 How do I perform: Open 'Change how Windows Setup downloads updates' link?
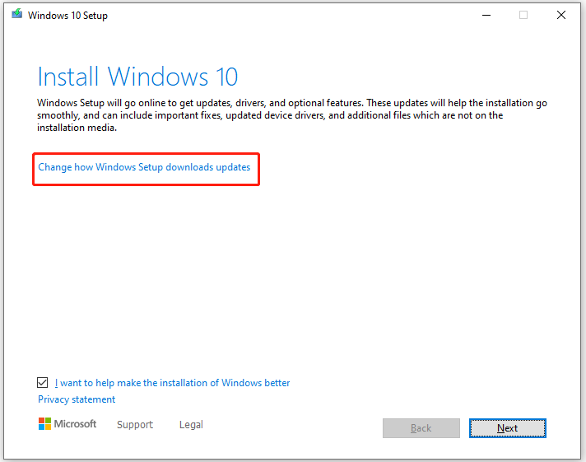[x=144, y=167]
